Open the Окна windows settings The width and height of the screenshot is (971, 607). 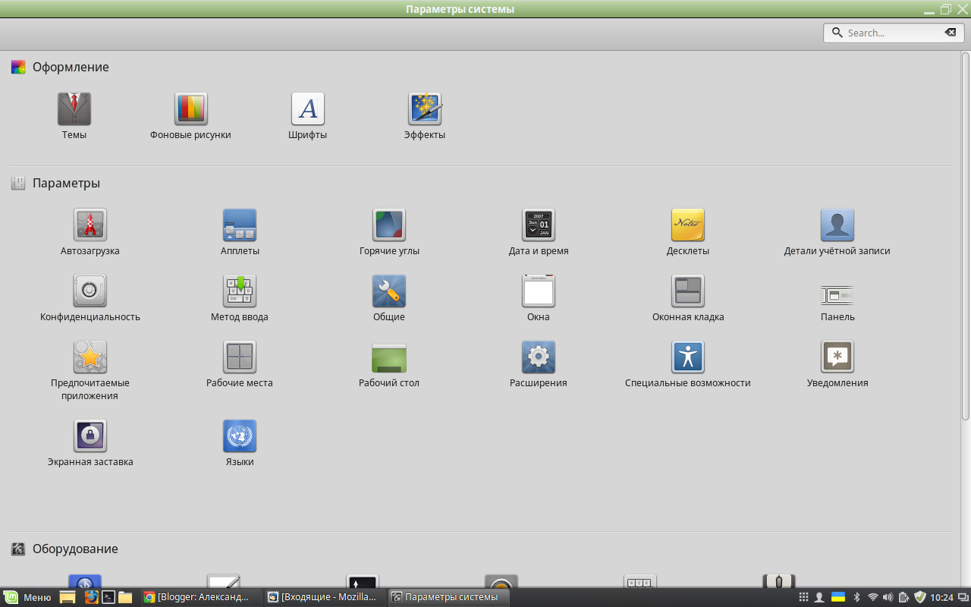click(539, 291)
